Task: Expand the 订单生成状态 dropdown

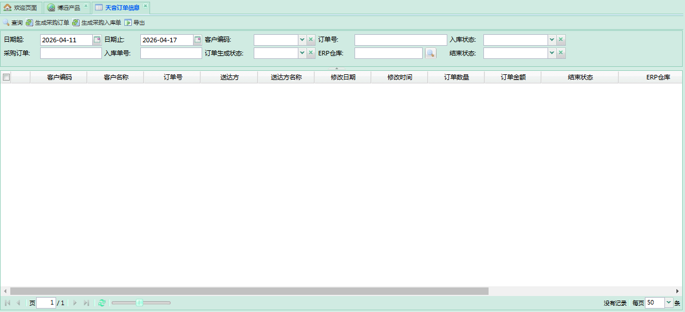Action: click(302, 53)
